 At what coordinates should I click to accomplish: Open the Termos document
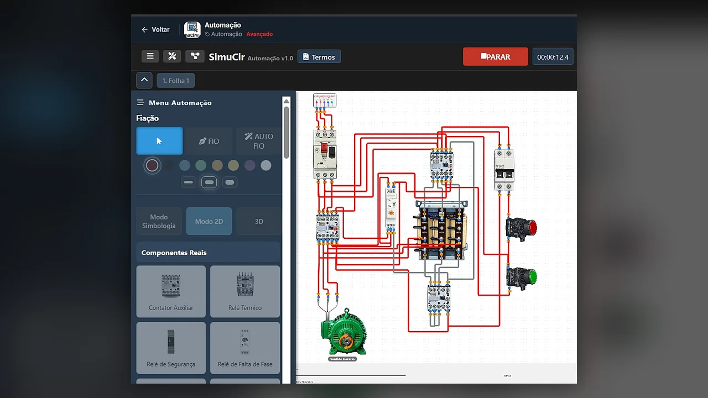[x=319, y=57]
